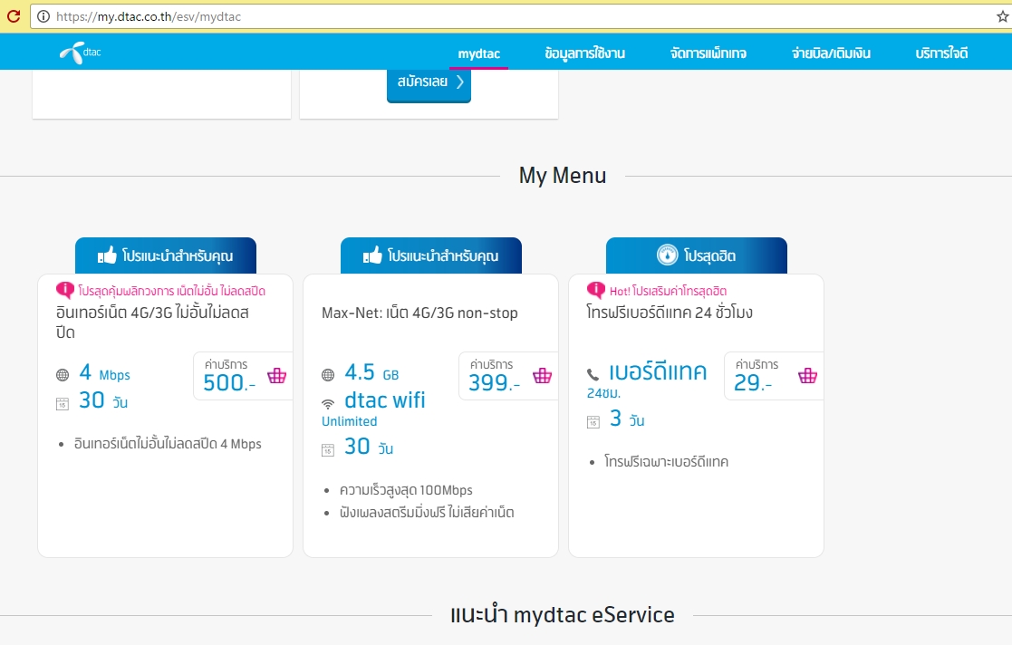The image size is (1012, 645).
Task: Bookmark page with the star icon
Action: point(1002,17)
